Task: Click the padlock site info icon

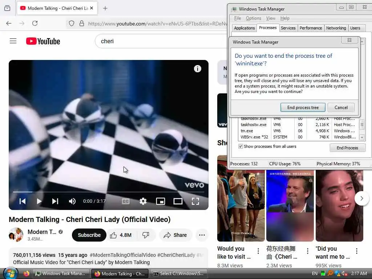Action: pyautogui.click(x=82, y=23)
